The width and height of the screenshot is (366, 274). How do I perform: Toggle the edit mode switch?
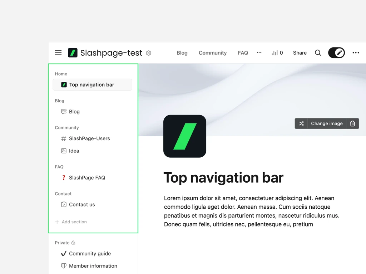pos(336,53)
